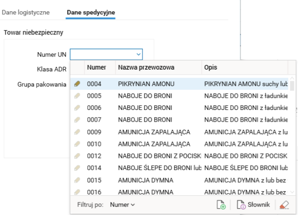Viewport: 298px width, 215px height.
Task: Click the dropdown list vertical scrollbar
Action: pos(292,135)
